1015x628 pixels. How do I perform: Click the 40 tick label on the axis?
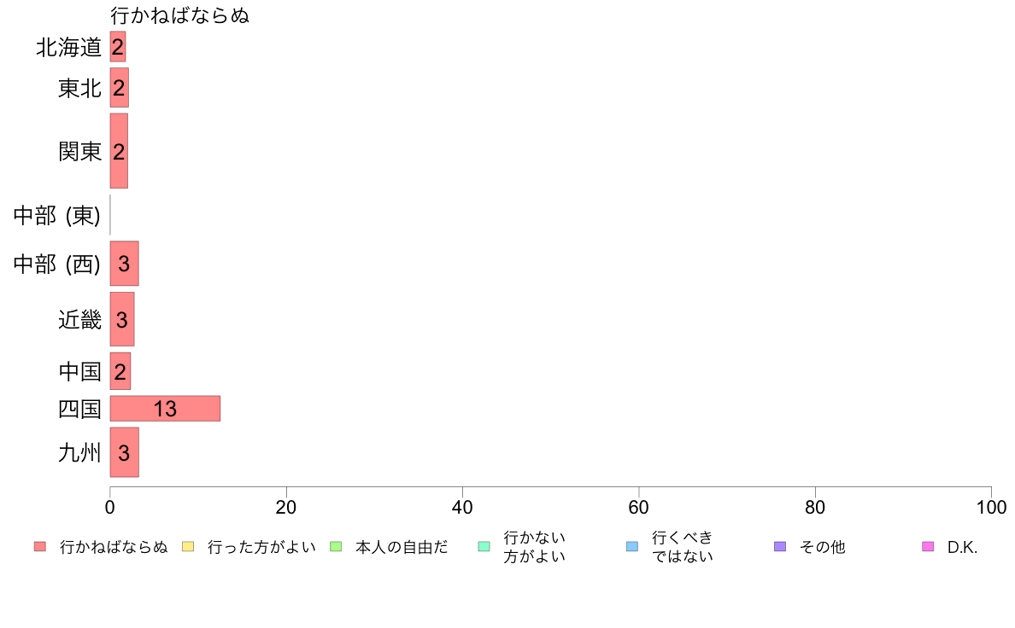[x=462, y=508]
